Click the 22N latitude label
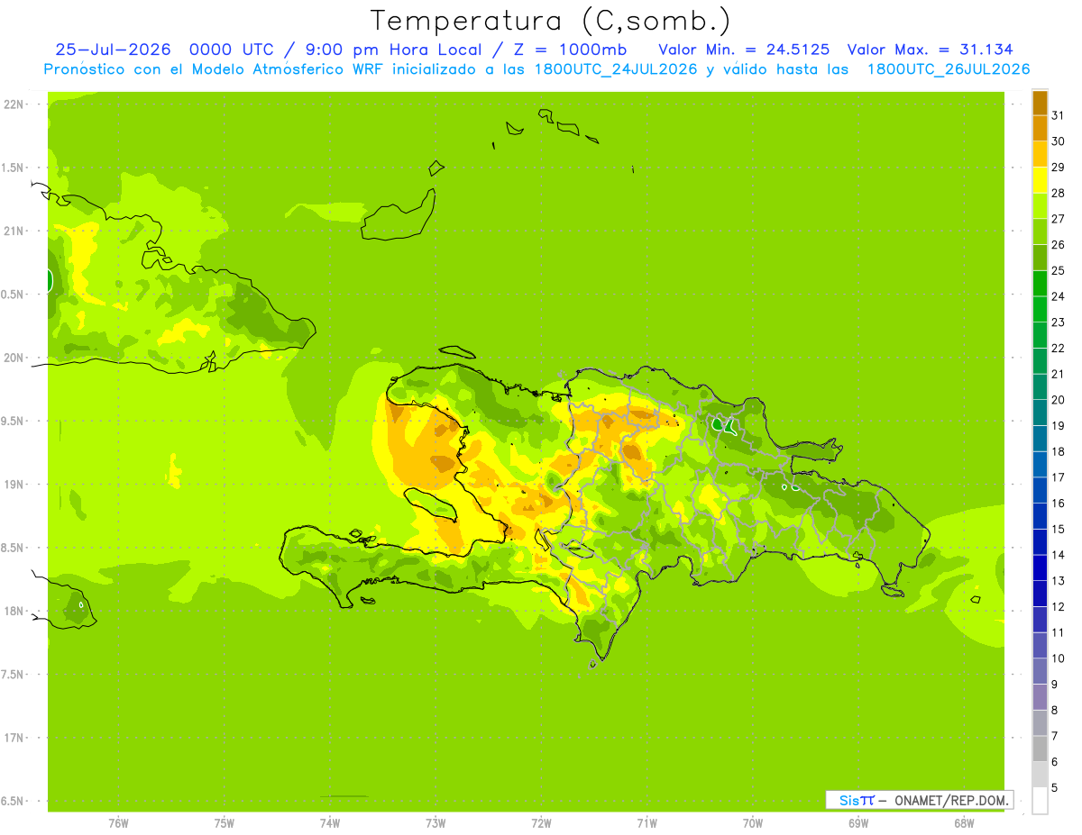 (14, 104)
